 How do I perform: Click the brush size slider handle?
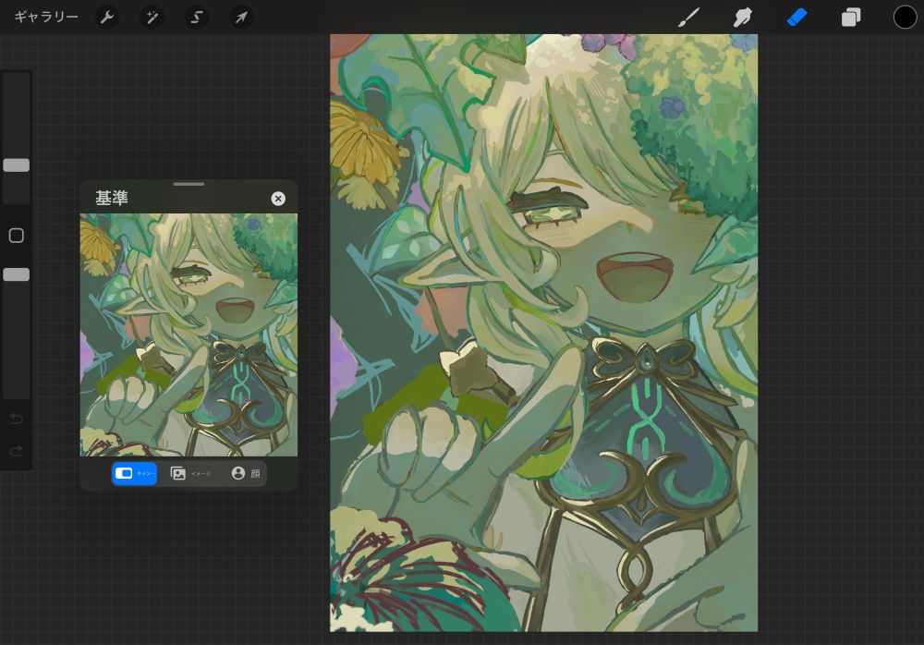(17, 165)
